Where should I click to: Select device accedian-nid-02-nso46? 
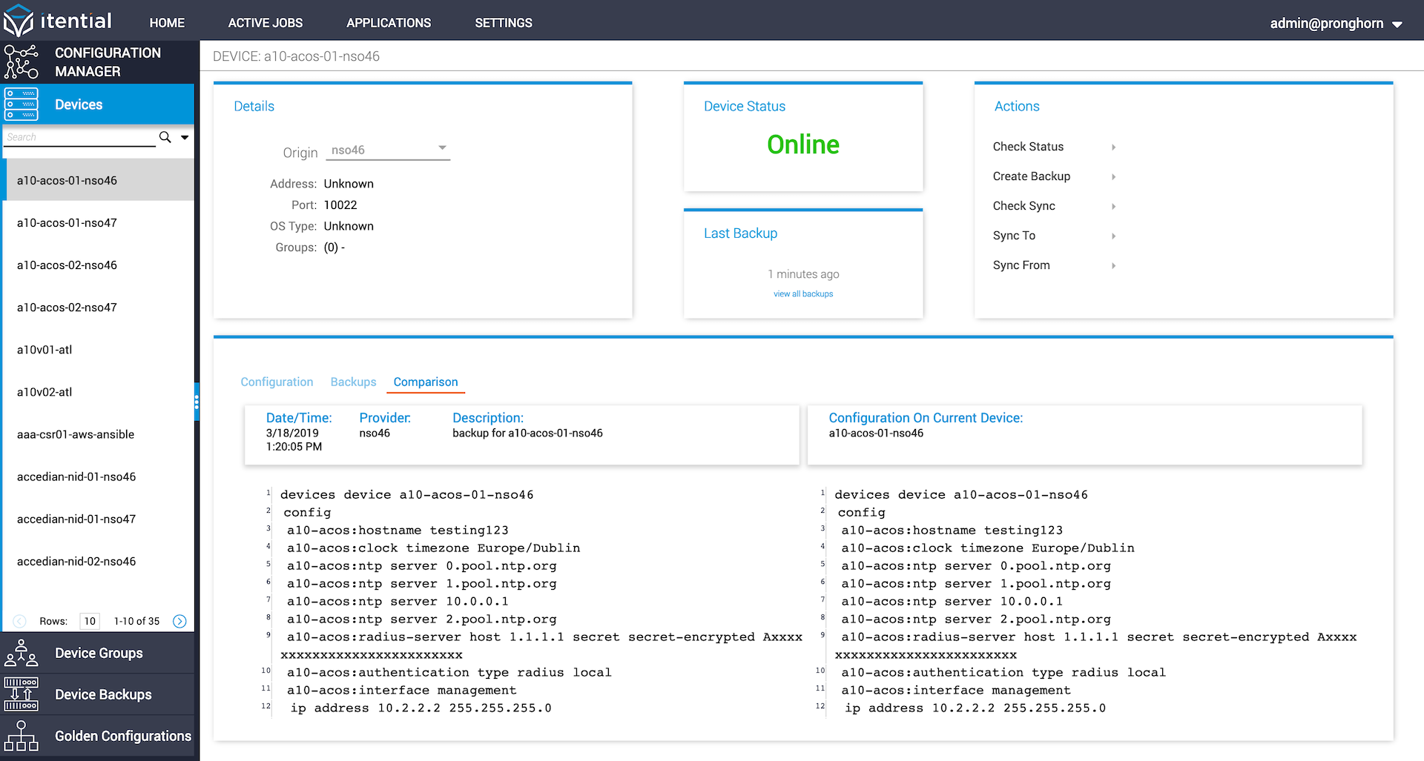coord(99,561)
